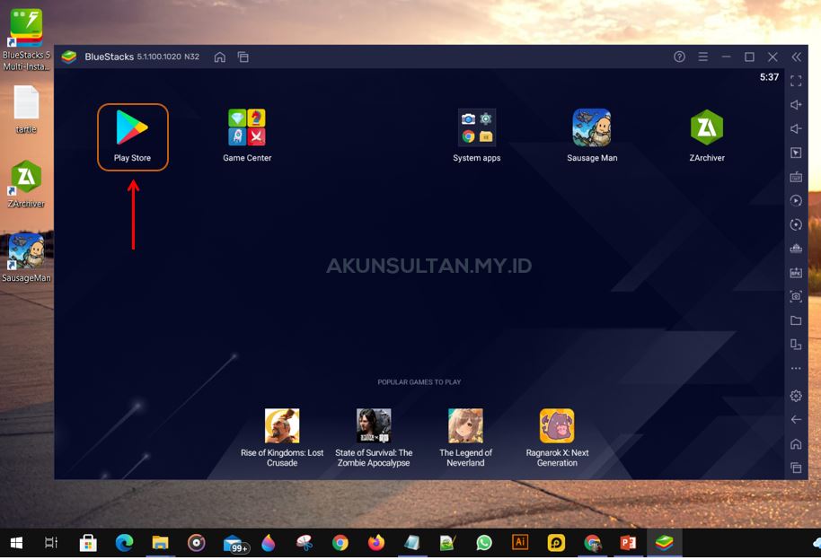The image size is (821, 560).
Task: Open recent apps at sidebar bottom
Action: click(796, 468)
